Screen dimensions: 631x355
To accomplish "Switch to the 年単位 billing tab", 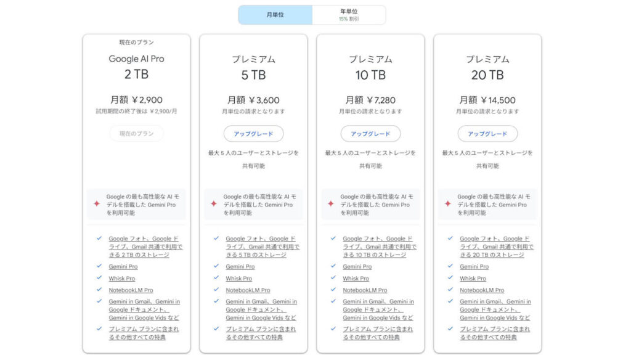I will (348, 14).
